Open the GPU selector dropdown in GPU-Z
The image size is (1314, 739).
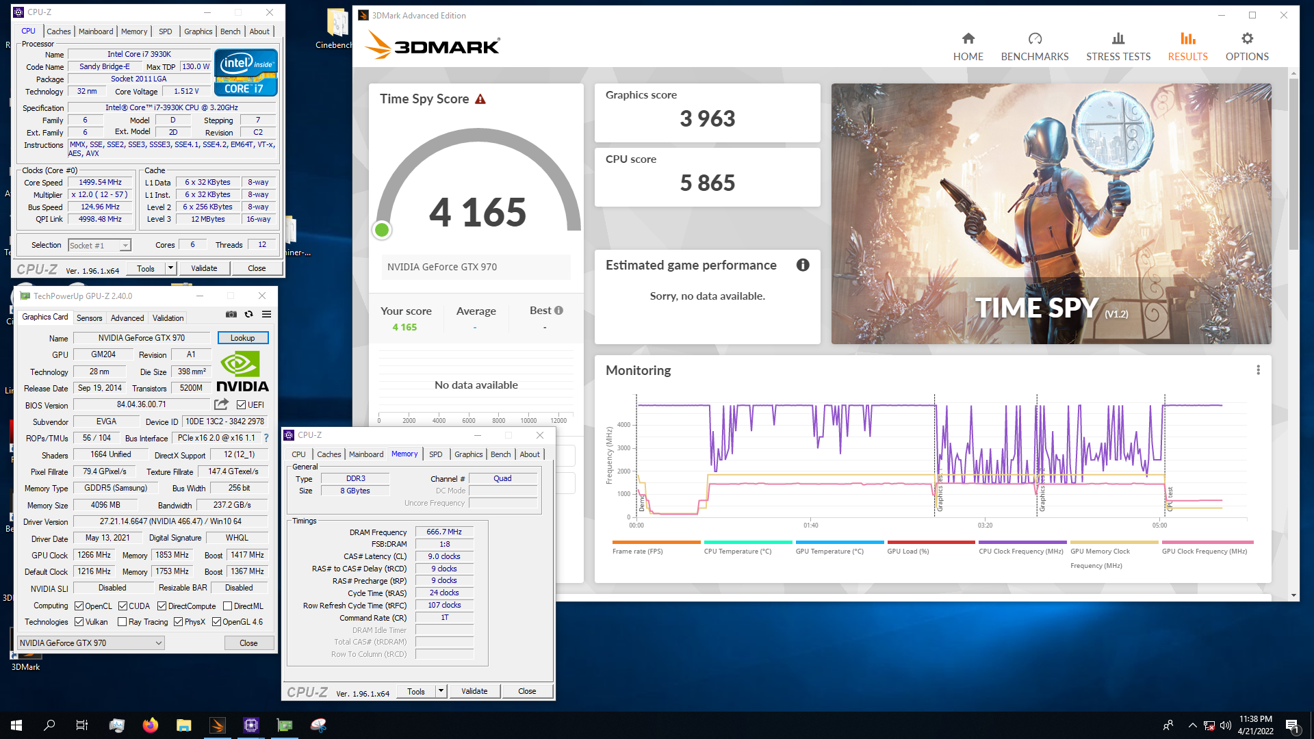click(90, 643)
